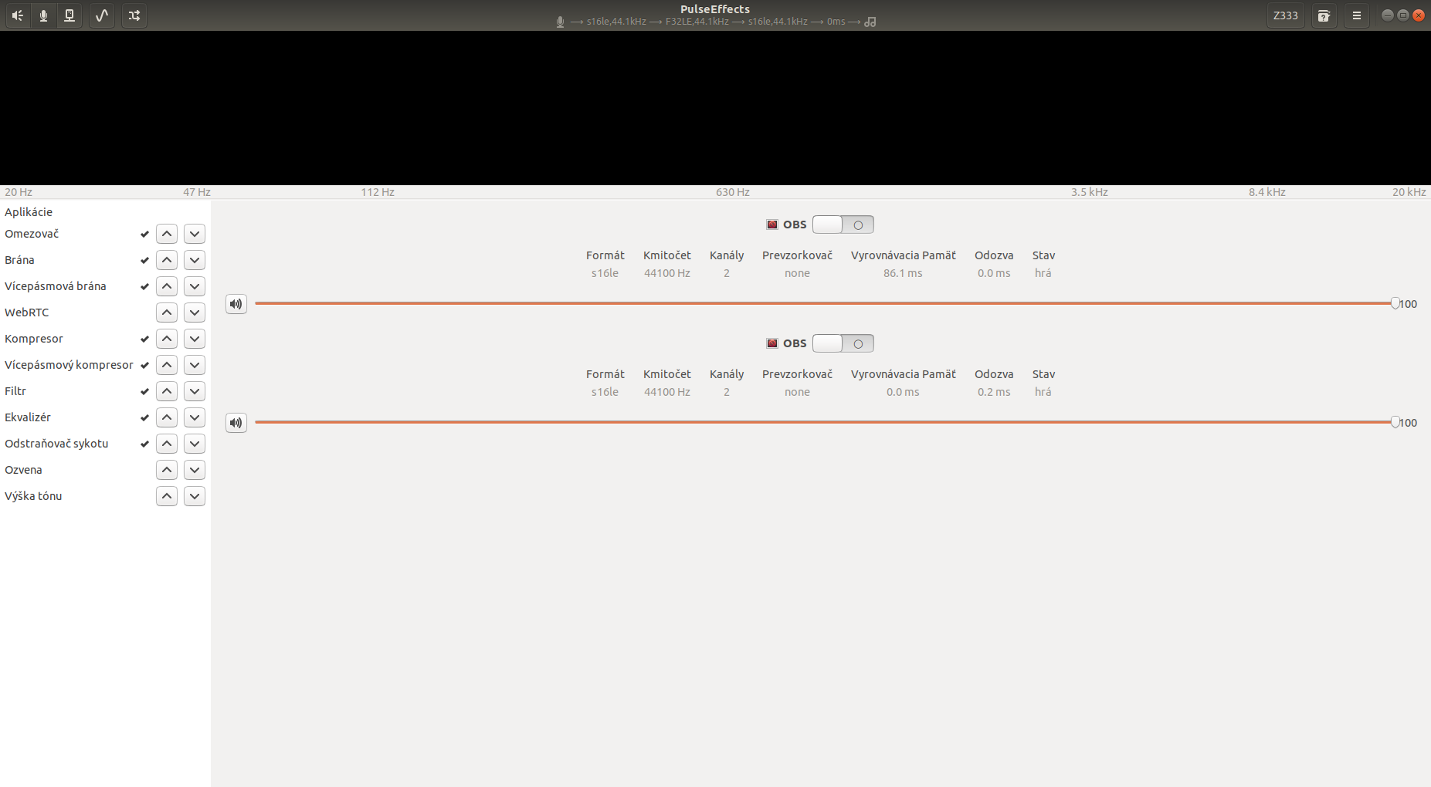Open the Ekvalizér effect settings
This screenshot has height=787, width=1431.
pyautogui.click(x=28, y=417)
